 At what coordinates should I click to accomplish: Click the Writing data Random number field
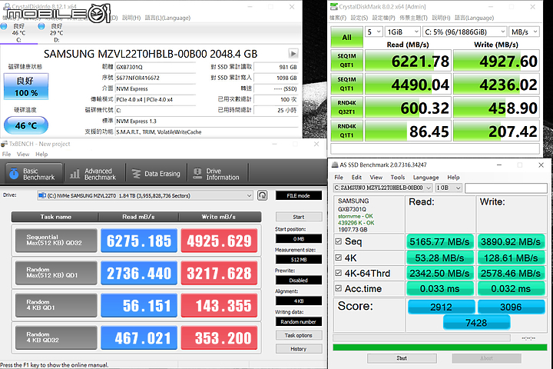click(x=298, y=321)
